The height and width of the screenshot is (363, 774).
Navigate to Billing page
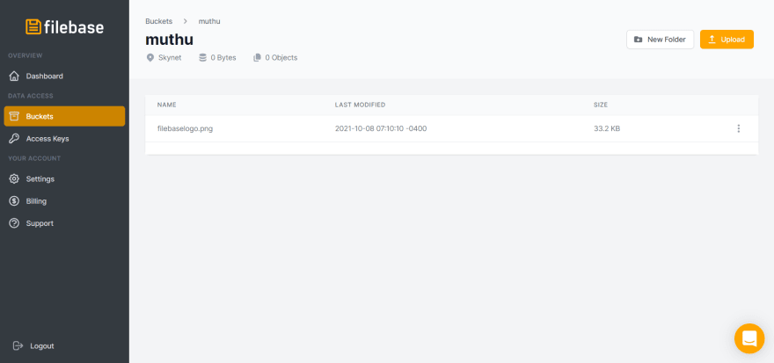coord(64,200)
